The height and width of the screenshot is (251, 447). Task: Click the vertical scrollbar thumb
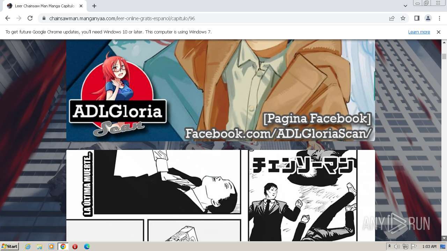click(x=444, y=56)
